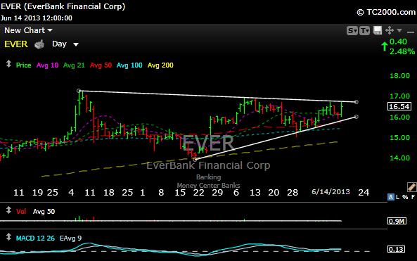Click the 6/14/2013 date on time axis

[331, 192]
